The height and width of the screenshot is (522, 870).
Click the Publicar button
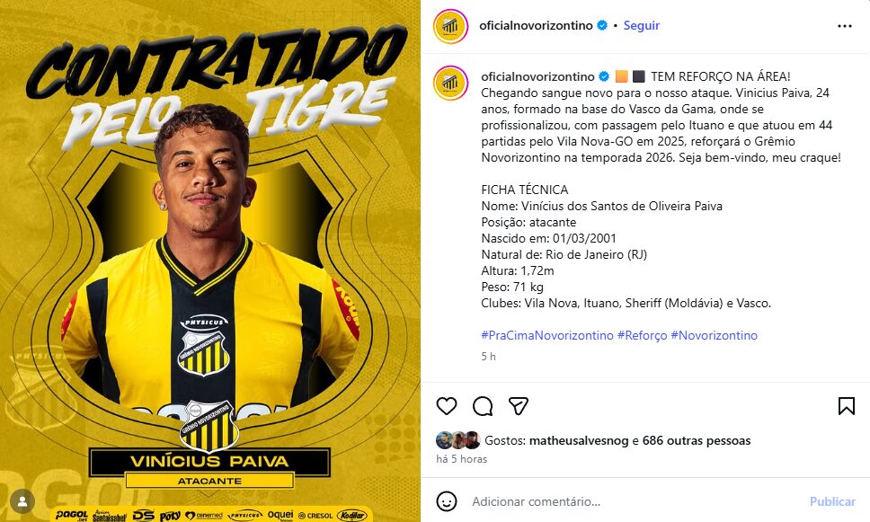[x=832, y=501]
